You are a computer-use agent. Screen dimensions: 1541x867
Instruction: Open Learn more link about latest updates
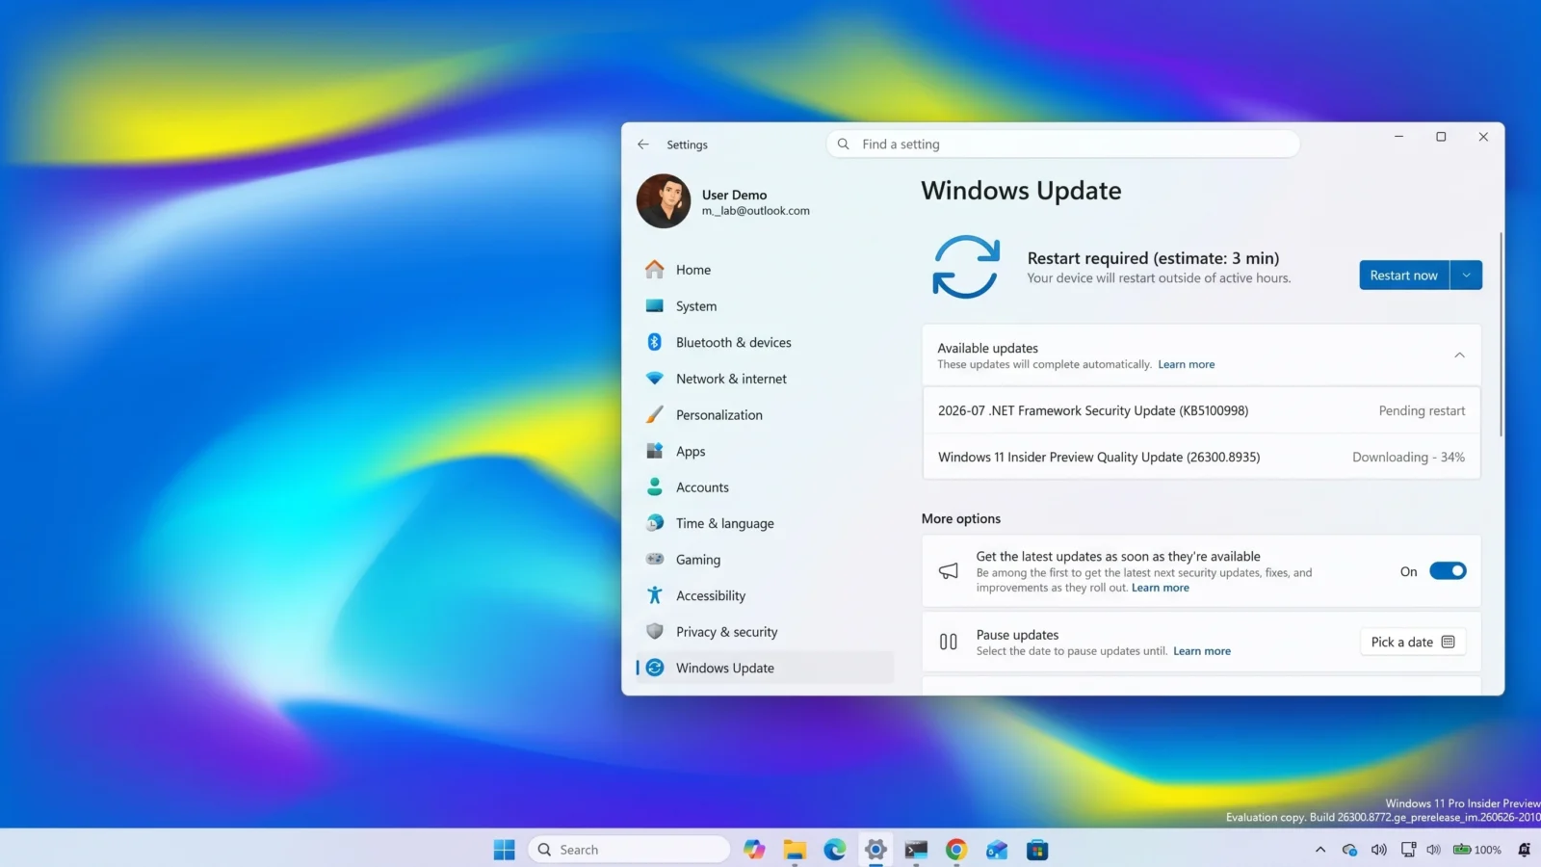pyautogui.click(x=1160, y=588)
